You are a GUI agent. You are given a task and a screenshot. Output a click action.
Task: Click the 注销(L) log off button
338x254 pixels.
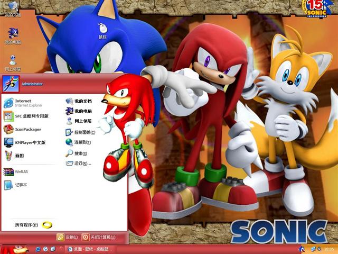click(x=67, y=237)
